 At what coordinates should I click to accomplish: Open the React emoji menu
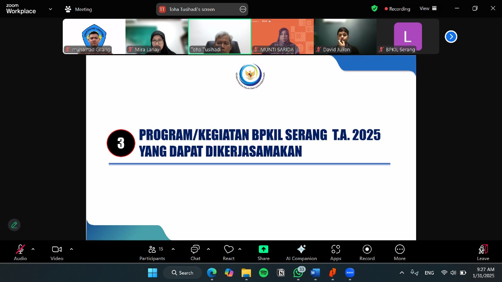click(x=229, y=253)
